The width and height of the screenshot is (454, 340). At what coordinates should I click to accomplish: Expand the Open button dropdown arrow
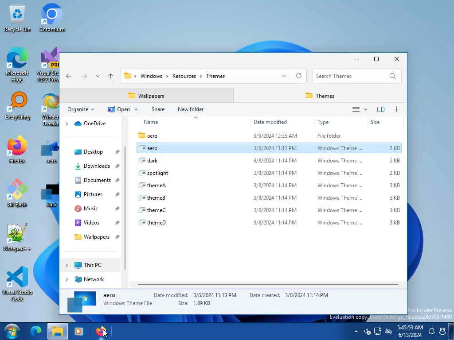coord(136,109)
